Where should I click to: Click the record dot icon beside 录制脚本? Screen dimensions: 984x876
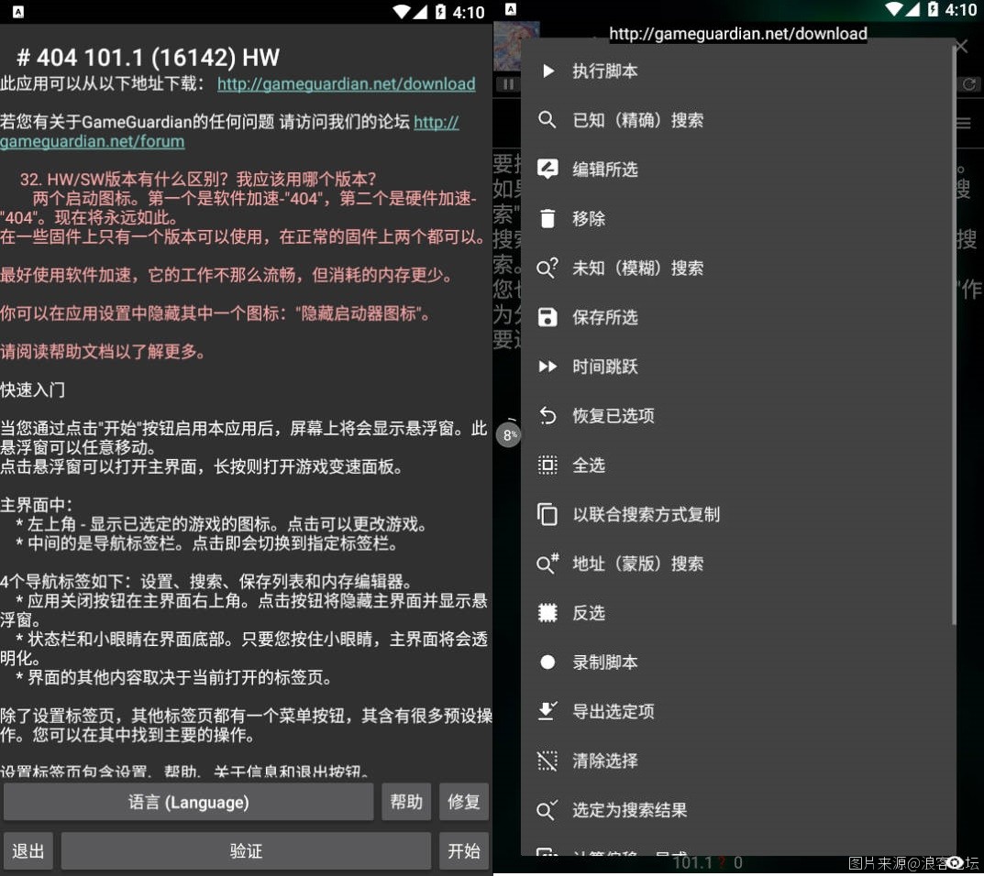tap(547, 662)
